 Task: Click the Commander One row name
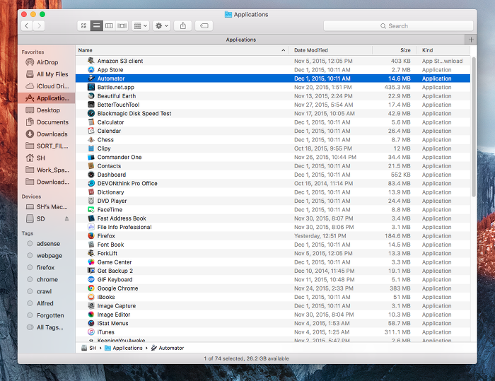pyautogui.click(x=120, y=157)
